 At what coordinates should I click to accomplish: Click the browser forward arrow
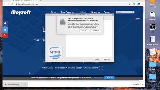coord(9,4)
